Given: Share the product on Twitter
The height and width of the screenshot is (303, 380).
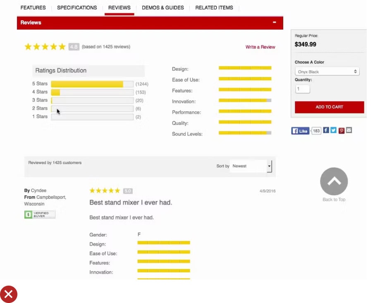Looking at the screenshot, I should tap(333, 130).
